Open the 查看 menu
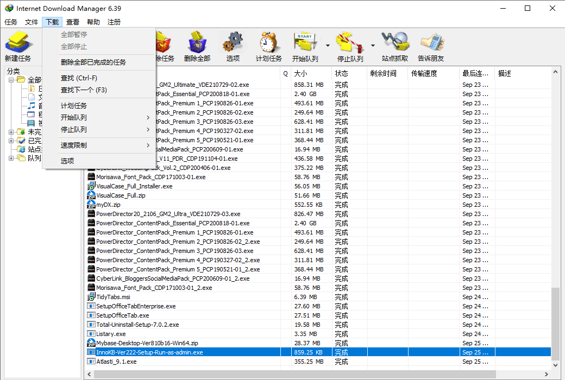Image resolution: width=565 pixels, height=380 pixels. point(73,22)
